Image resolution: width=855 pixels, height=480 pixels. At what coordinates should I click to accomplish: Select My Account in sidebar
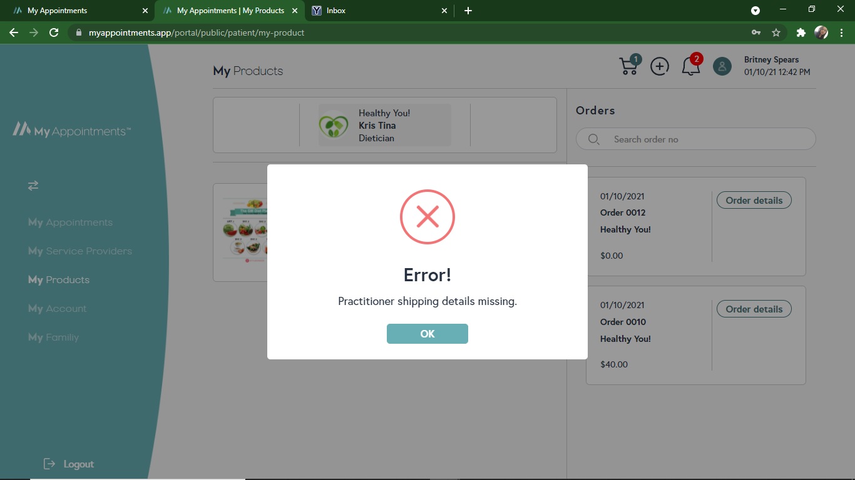[58, 309]
